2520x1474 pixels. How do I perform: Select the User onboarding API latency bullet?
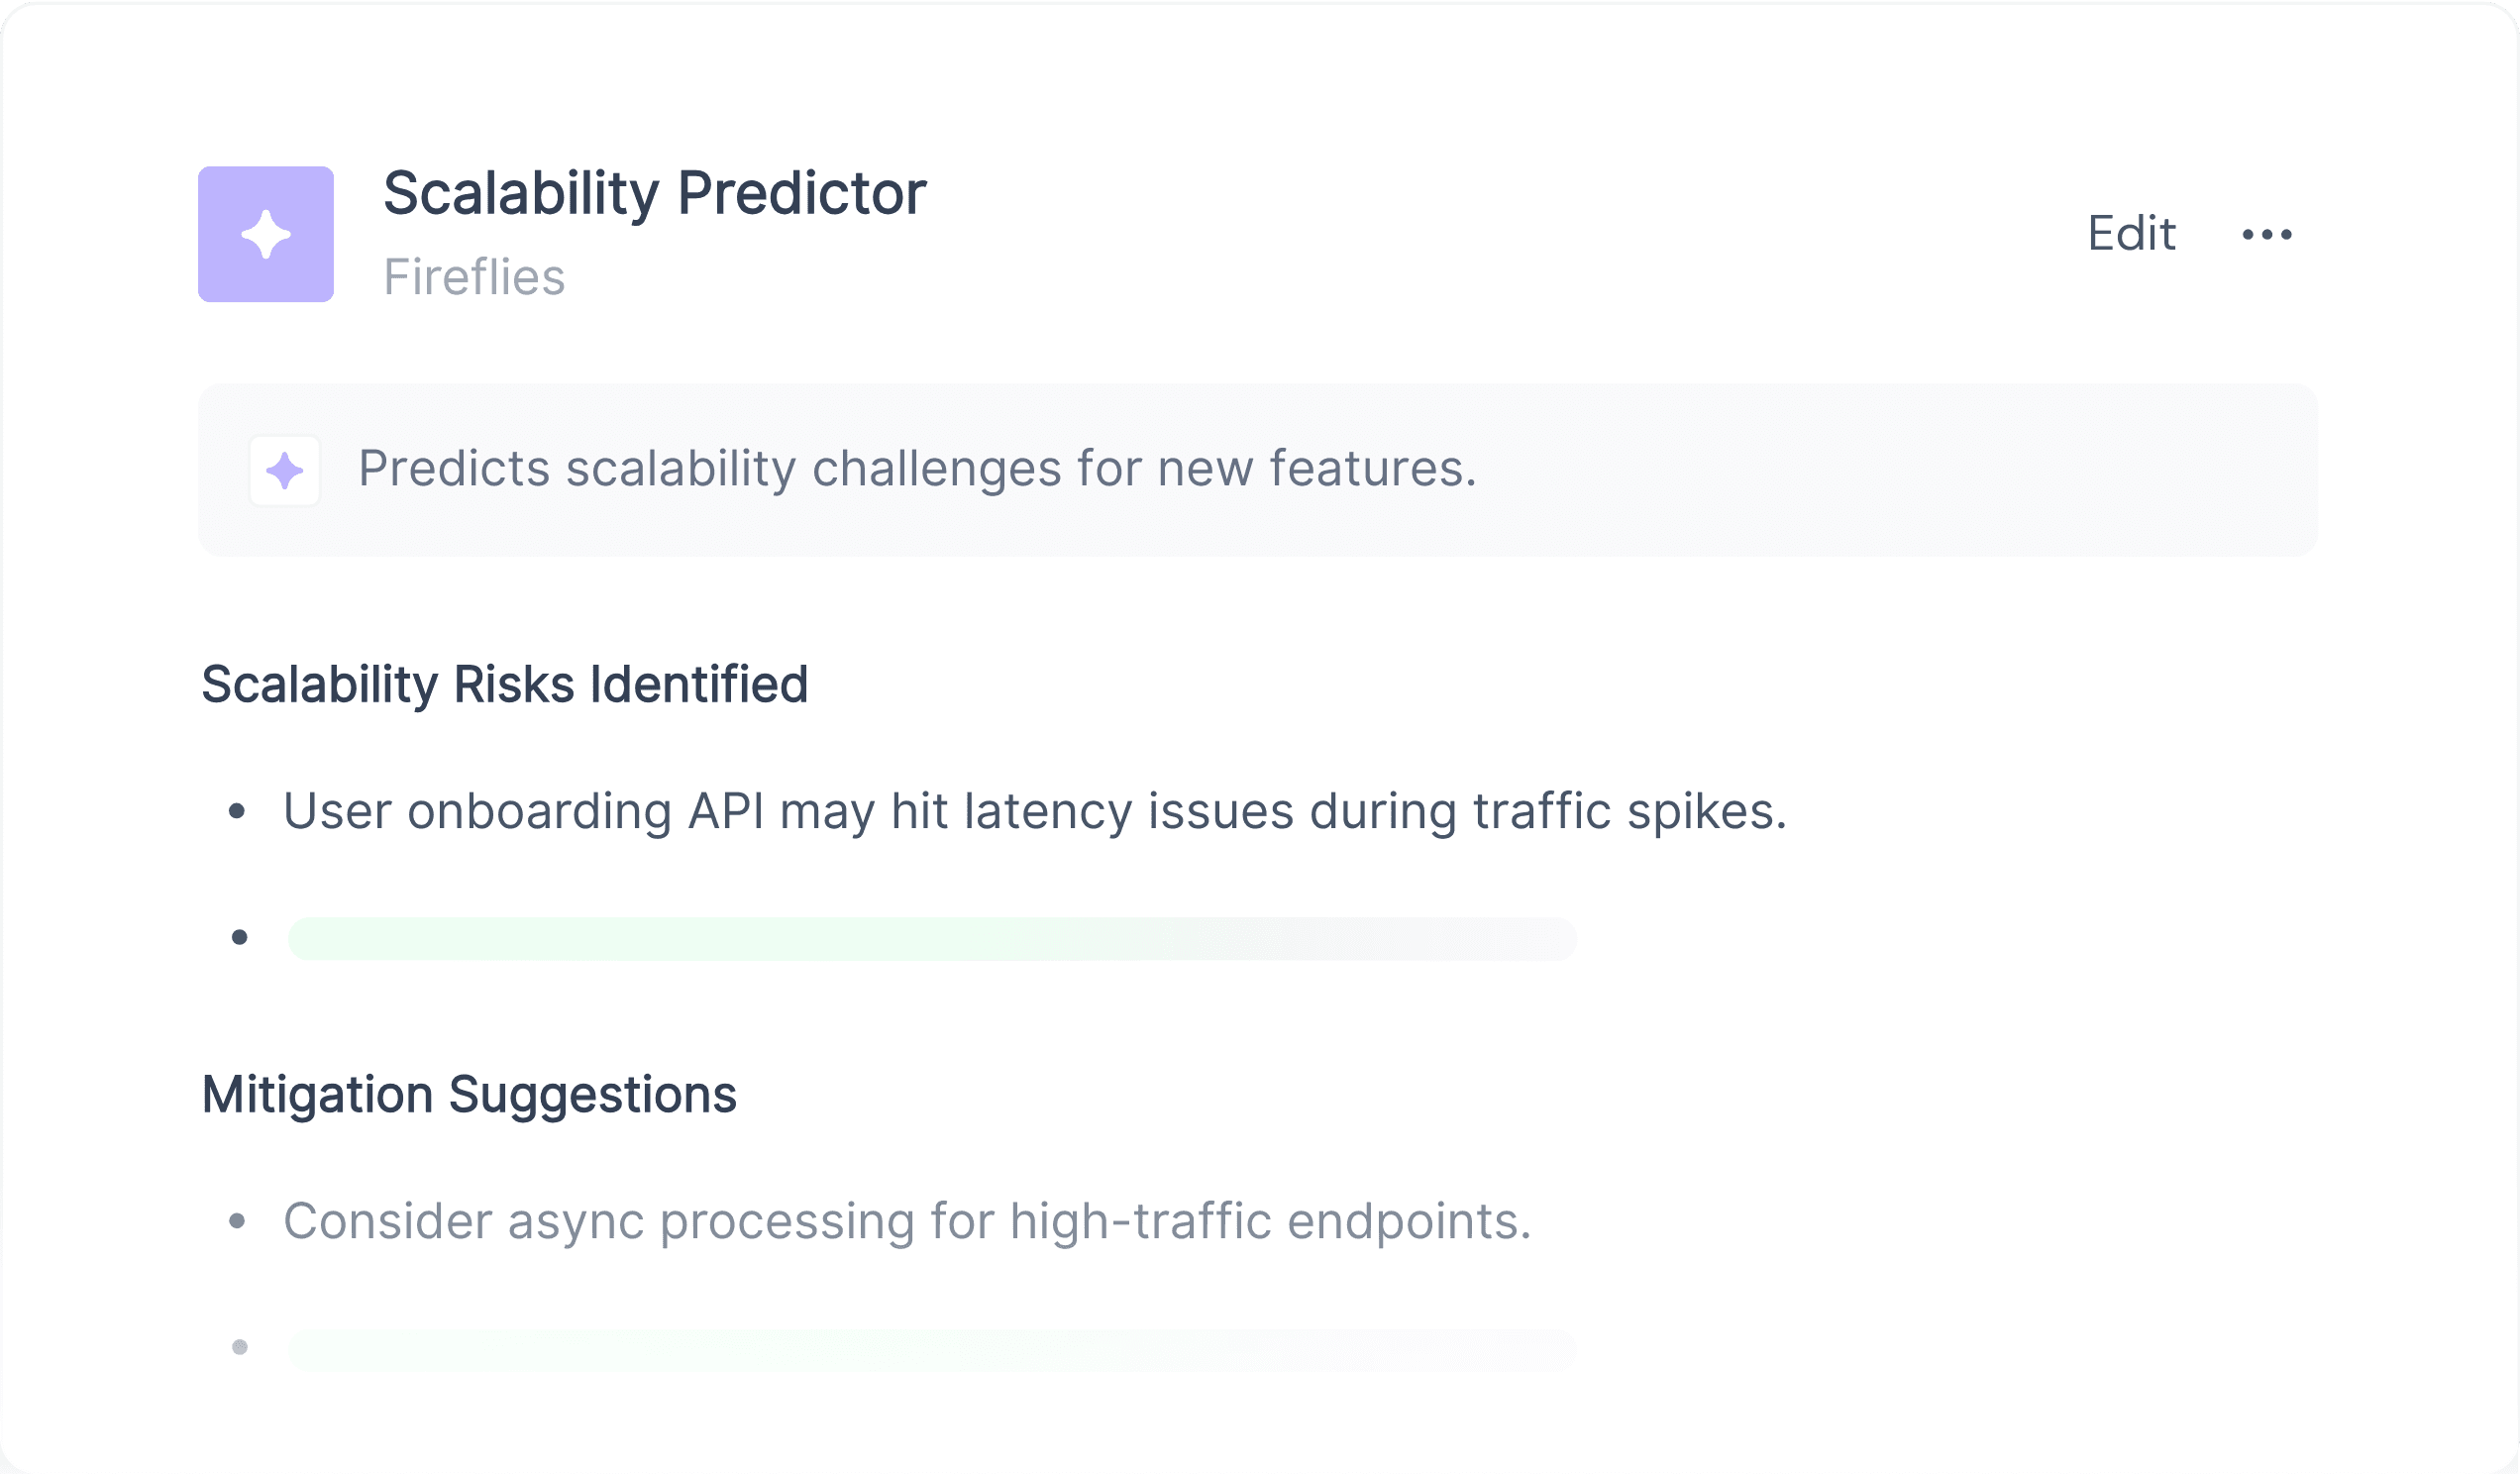(1035, 811)
